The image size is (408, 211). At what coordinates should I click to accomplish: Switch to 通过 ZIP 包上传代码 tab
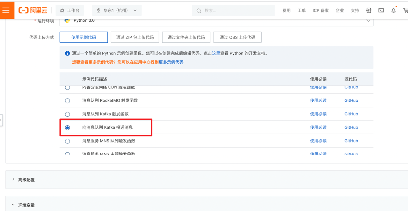coord(135,37)
